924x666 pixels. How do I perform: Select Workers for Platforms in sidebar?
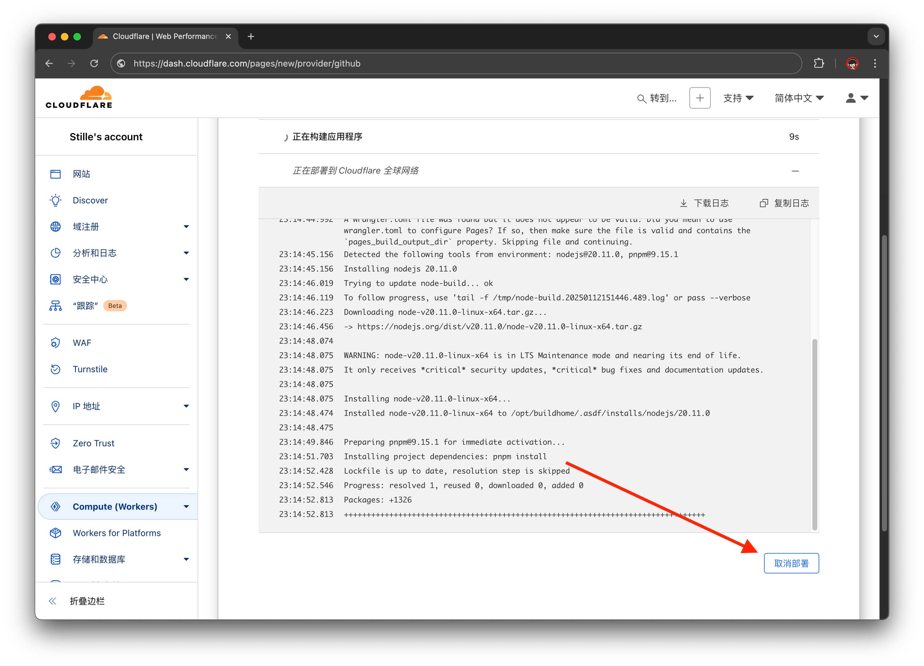(116, 533)
